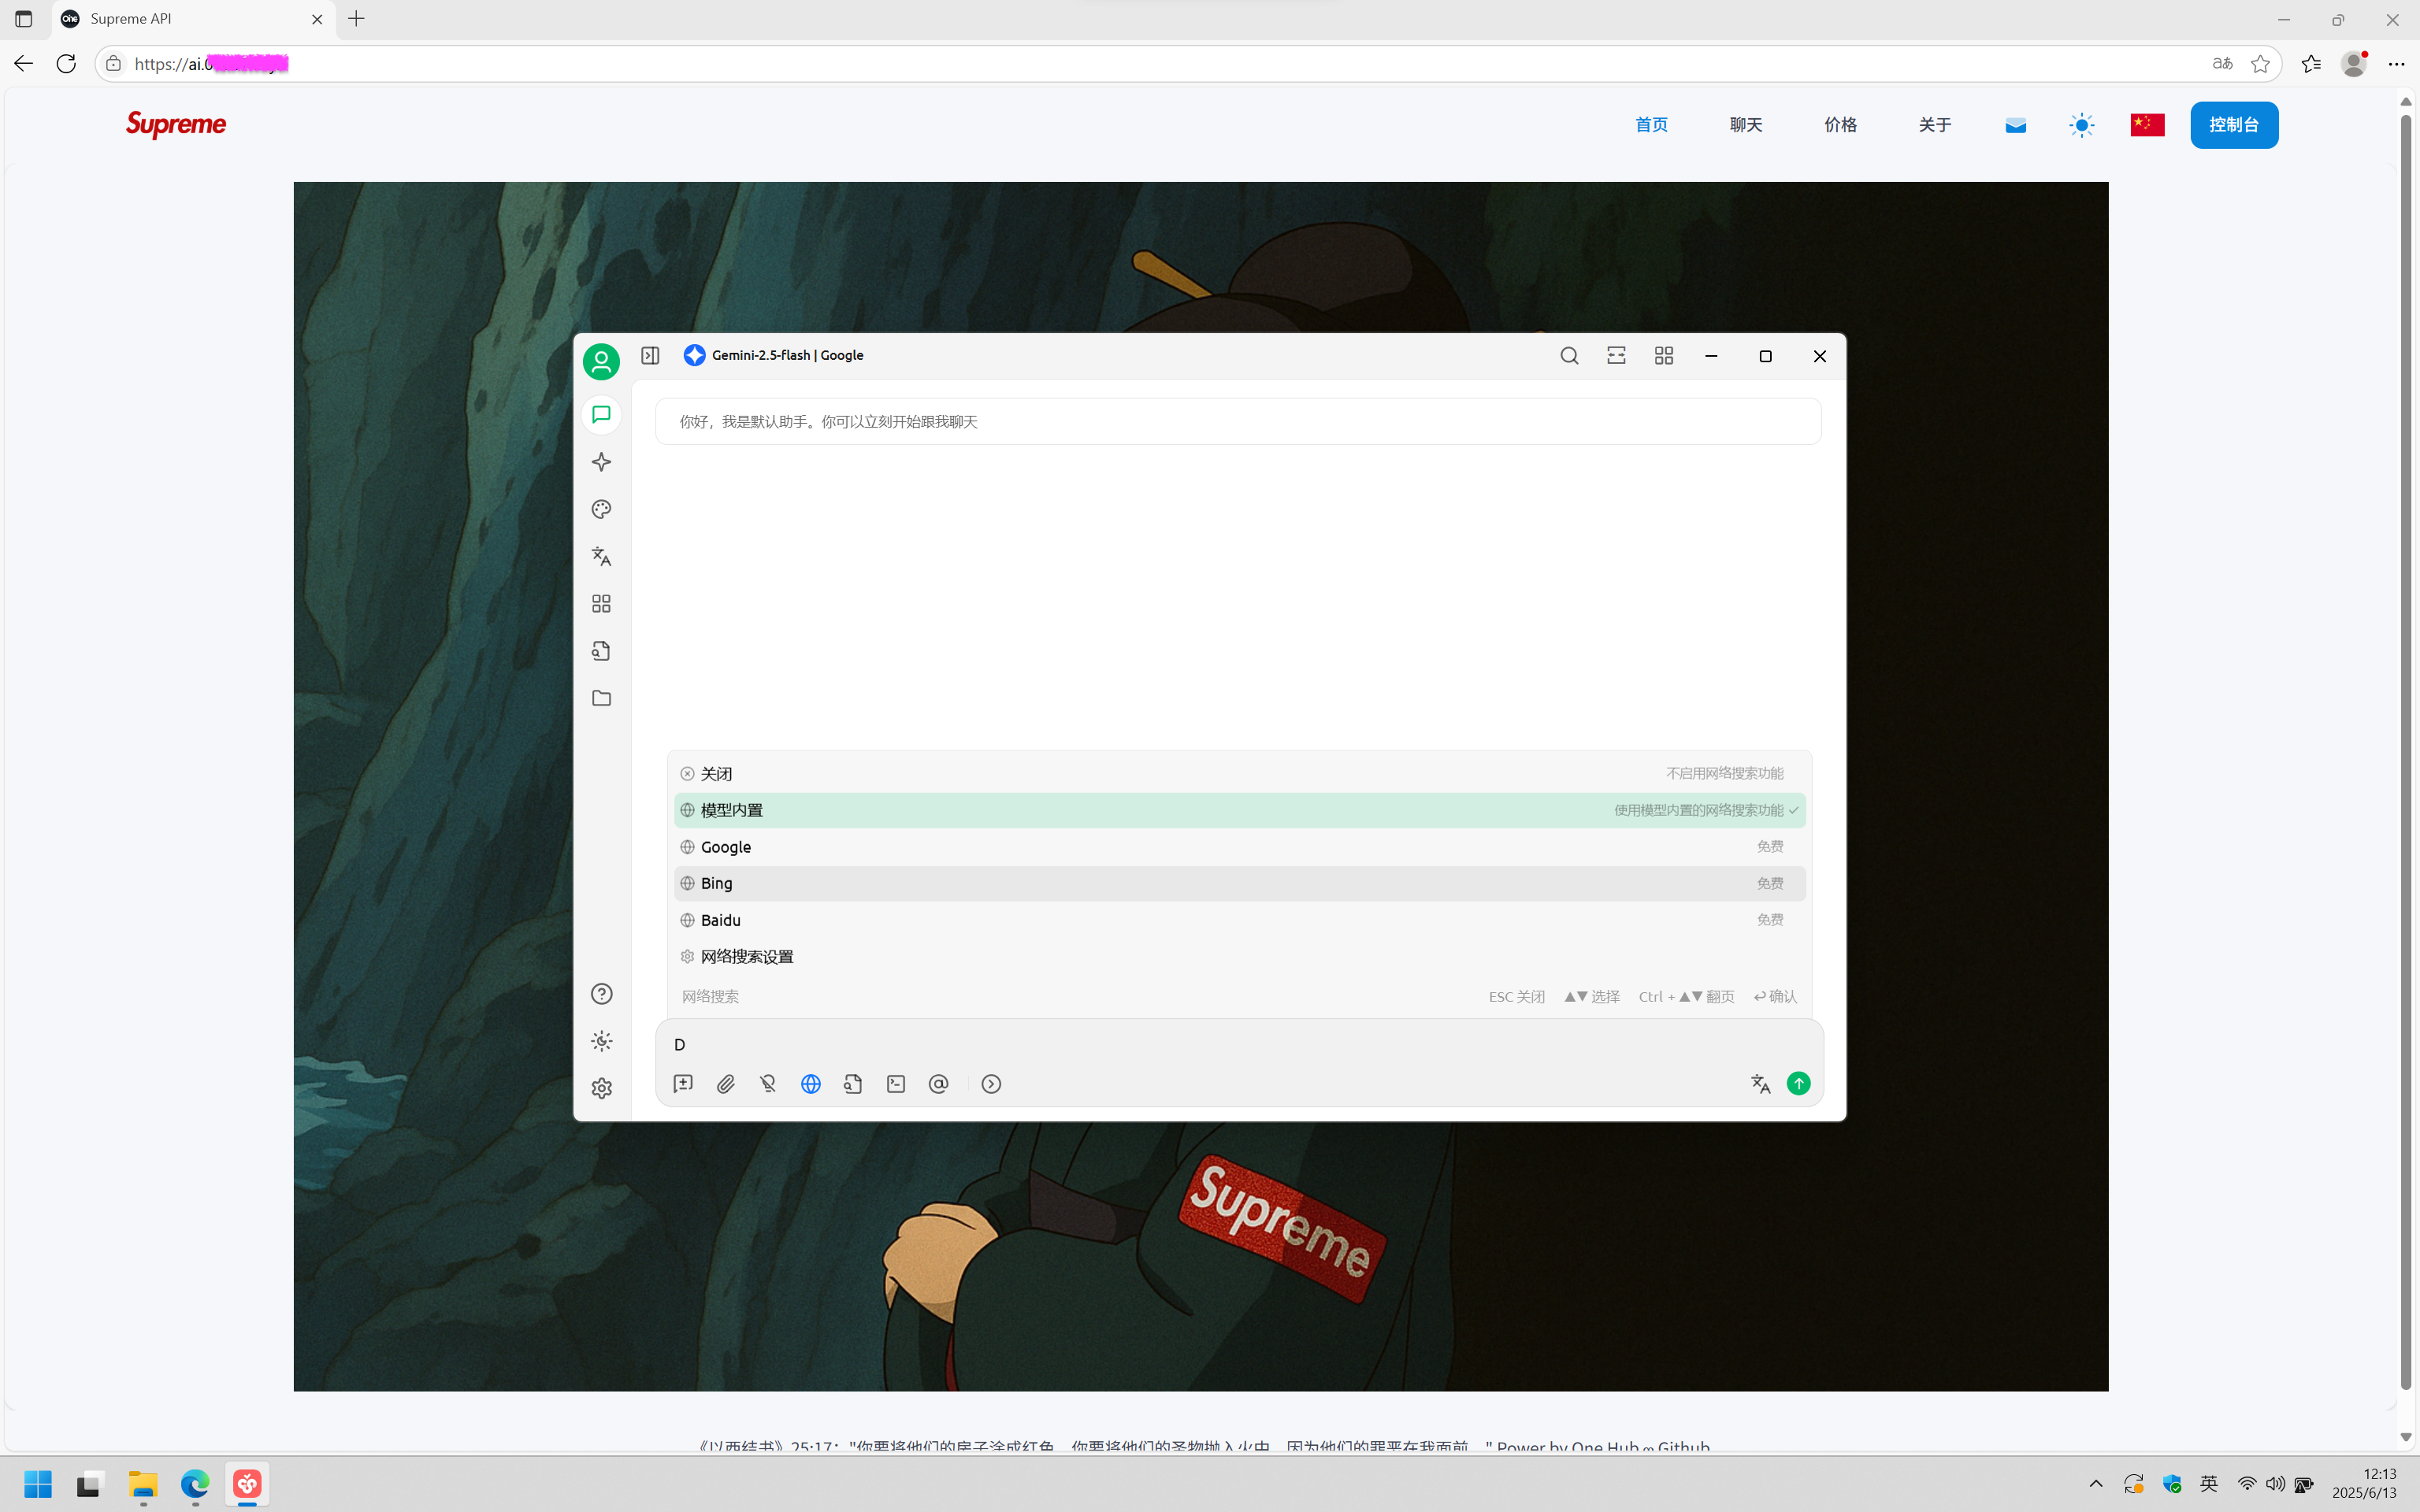Open browser settings and more menu
Screen dimensions: 2420x1512
(2397, 64)
